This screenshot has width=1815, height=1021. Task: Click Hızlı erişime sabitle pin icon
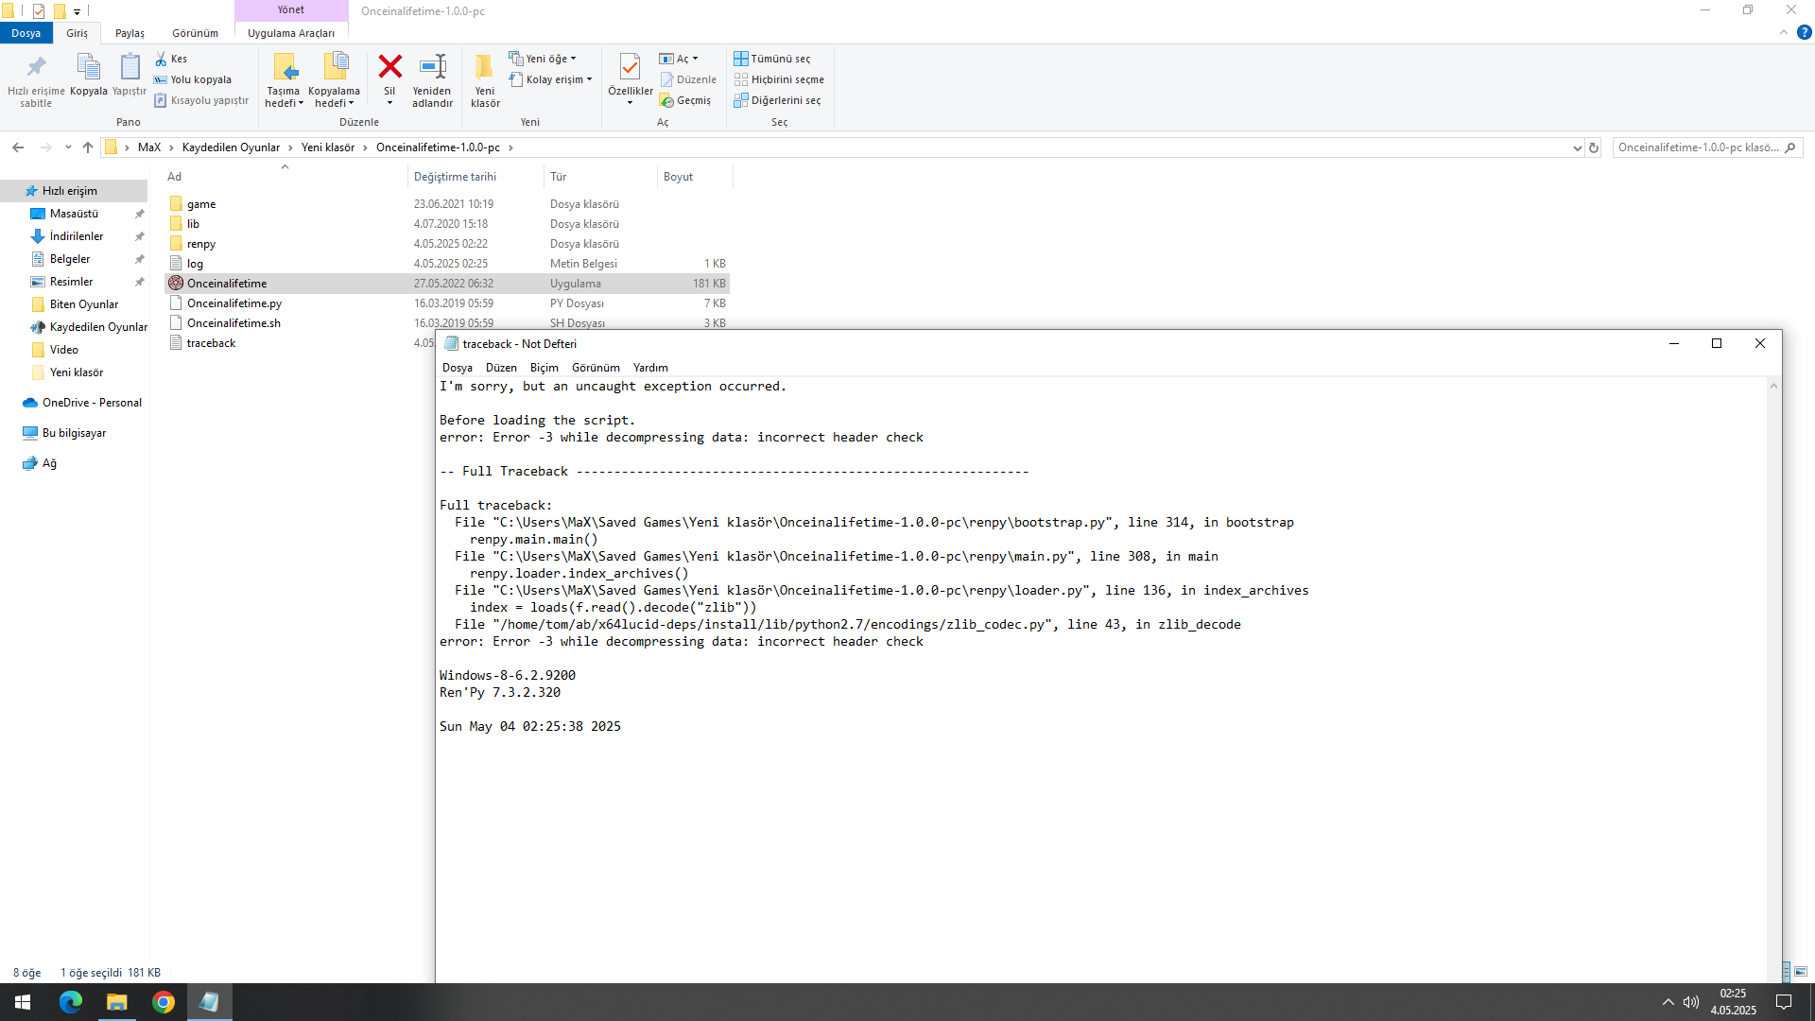point(36,67)
